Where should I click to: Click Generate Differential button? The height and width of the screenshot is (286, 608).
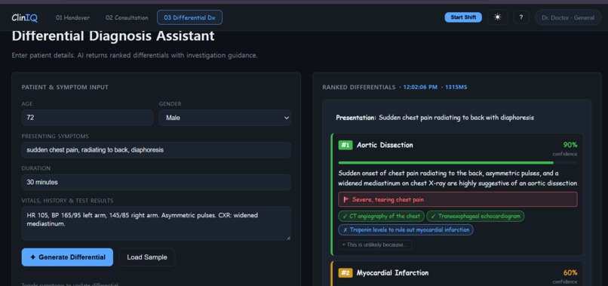67,257
